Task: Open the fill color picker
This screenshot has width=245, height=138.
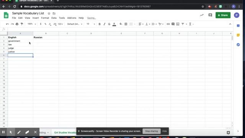Action: 121,24
